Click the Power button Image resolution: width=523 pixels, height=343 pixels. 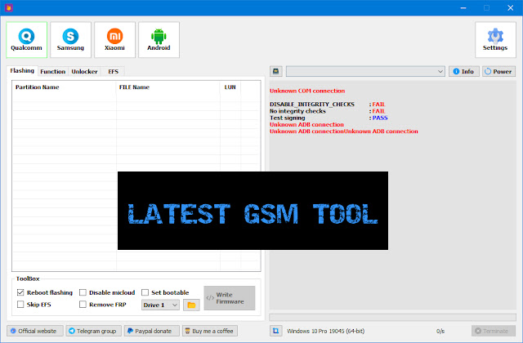click(x=498, y=71)
